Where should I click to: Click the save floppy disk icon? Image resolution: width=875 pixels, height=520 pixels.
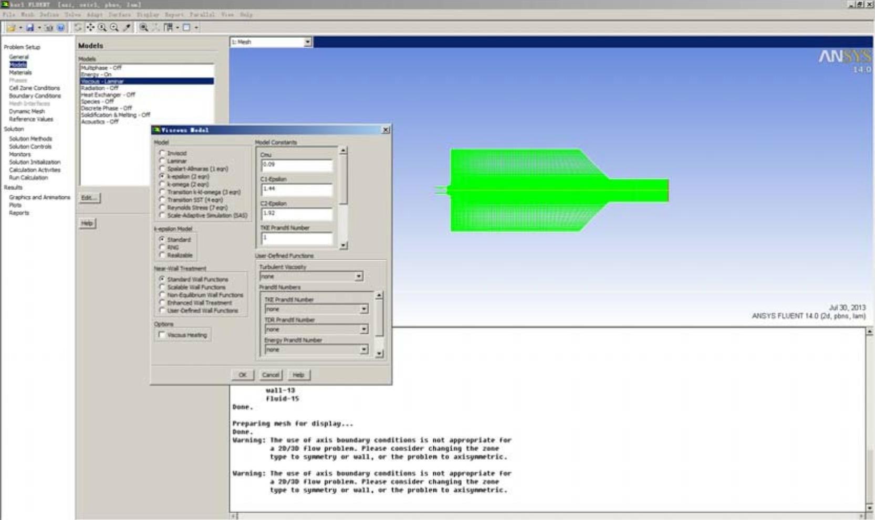click(x=30, y=27)
